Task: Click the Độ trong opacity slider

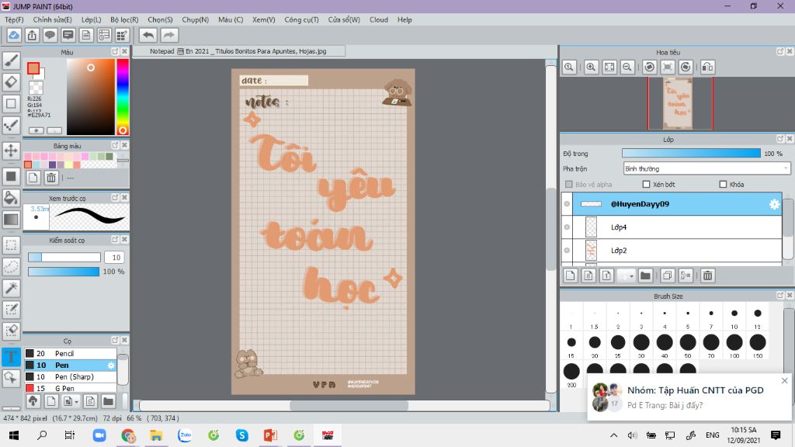Action: (x=691, y=154)
